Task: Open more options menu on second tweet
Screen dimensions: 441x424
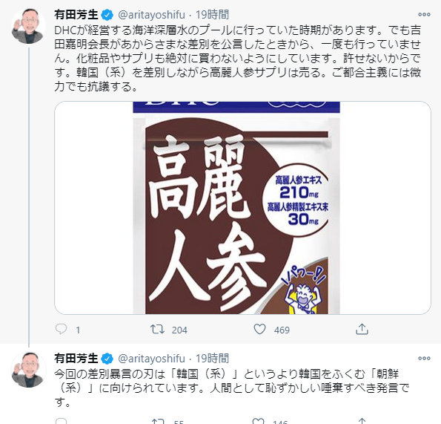Action: pyautogui.click(x=424, y=359)
